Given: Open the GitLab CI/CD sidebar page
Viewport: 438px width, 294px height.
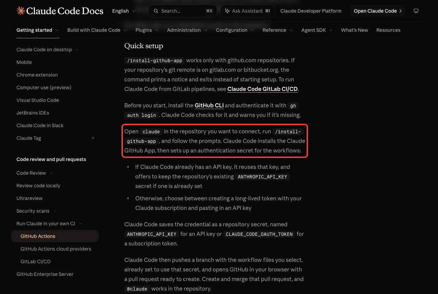Looking at the screenshot, I should (x=36, y=262).
